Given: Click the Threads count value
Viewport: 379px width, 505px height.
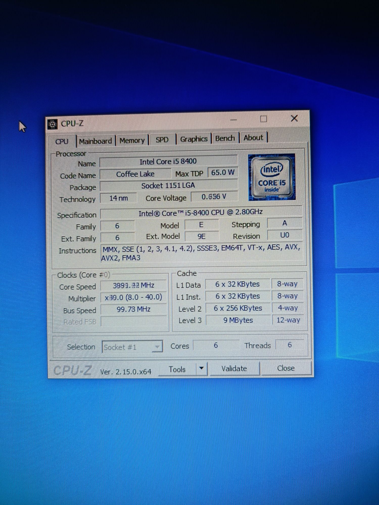Looking at the screenshot, I should 290,345.
